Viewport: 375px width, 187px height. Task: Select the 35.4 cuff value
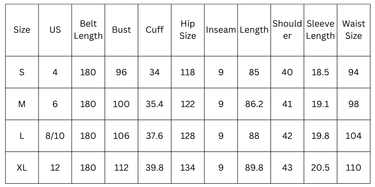pos(155,104)
